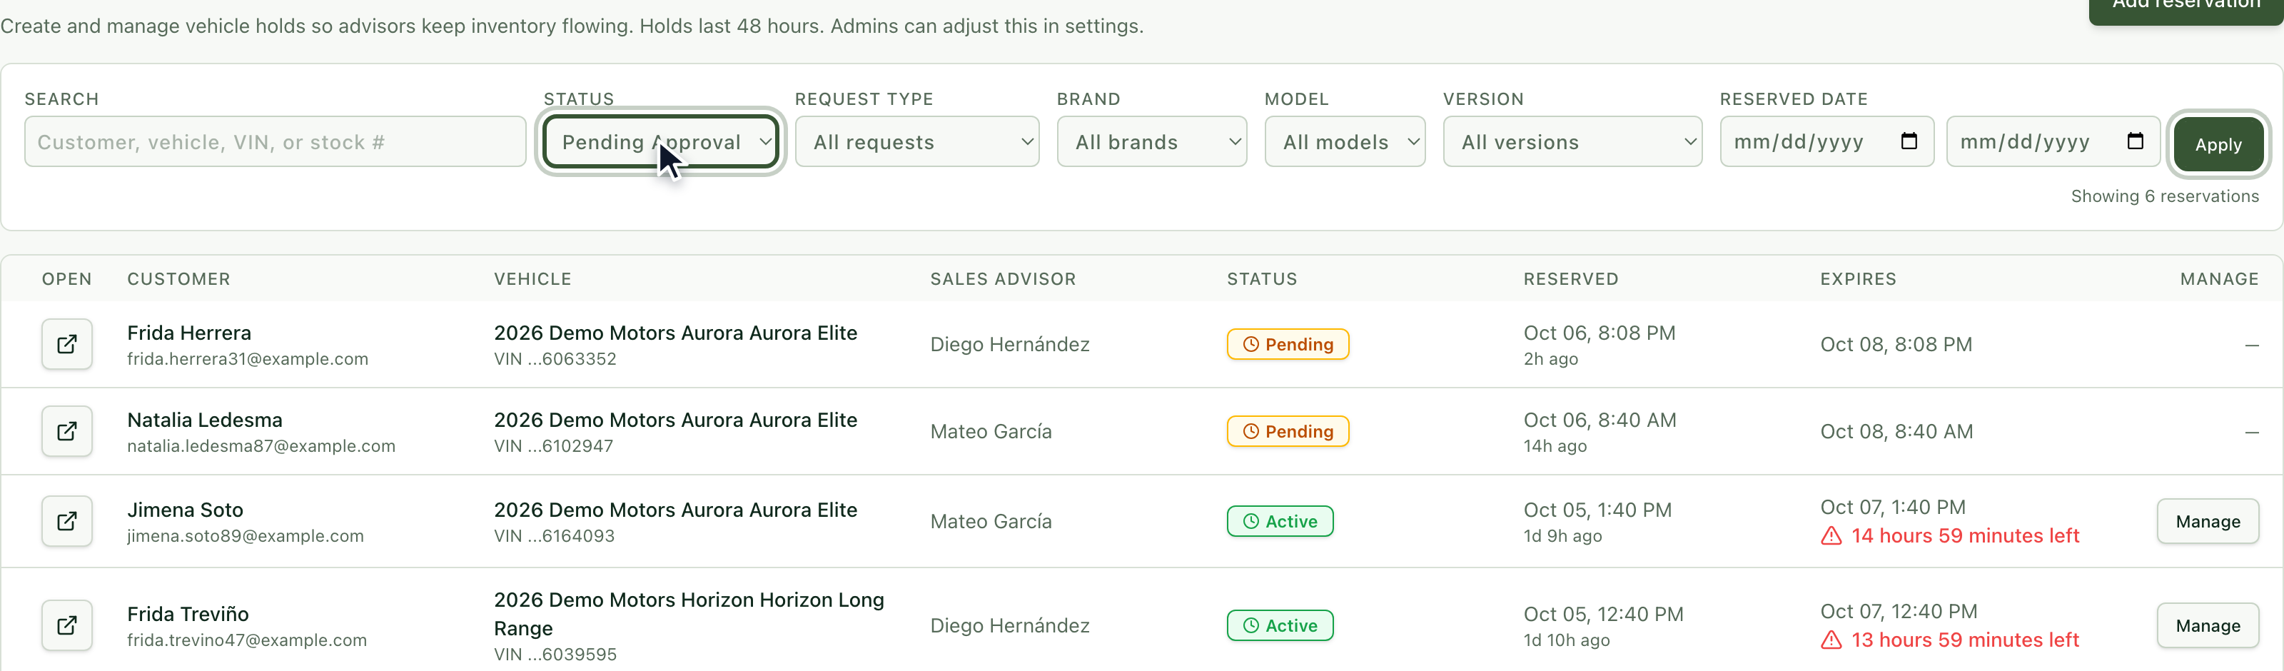The image size is (2284, 671).
Task: Open Frida Treviño's reservation via open icon
Action: (66, 626)
